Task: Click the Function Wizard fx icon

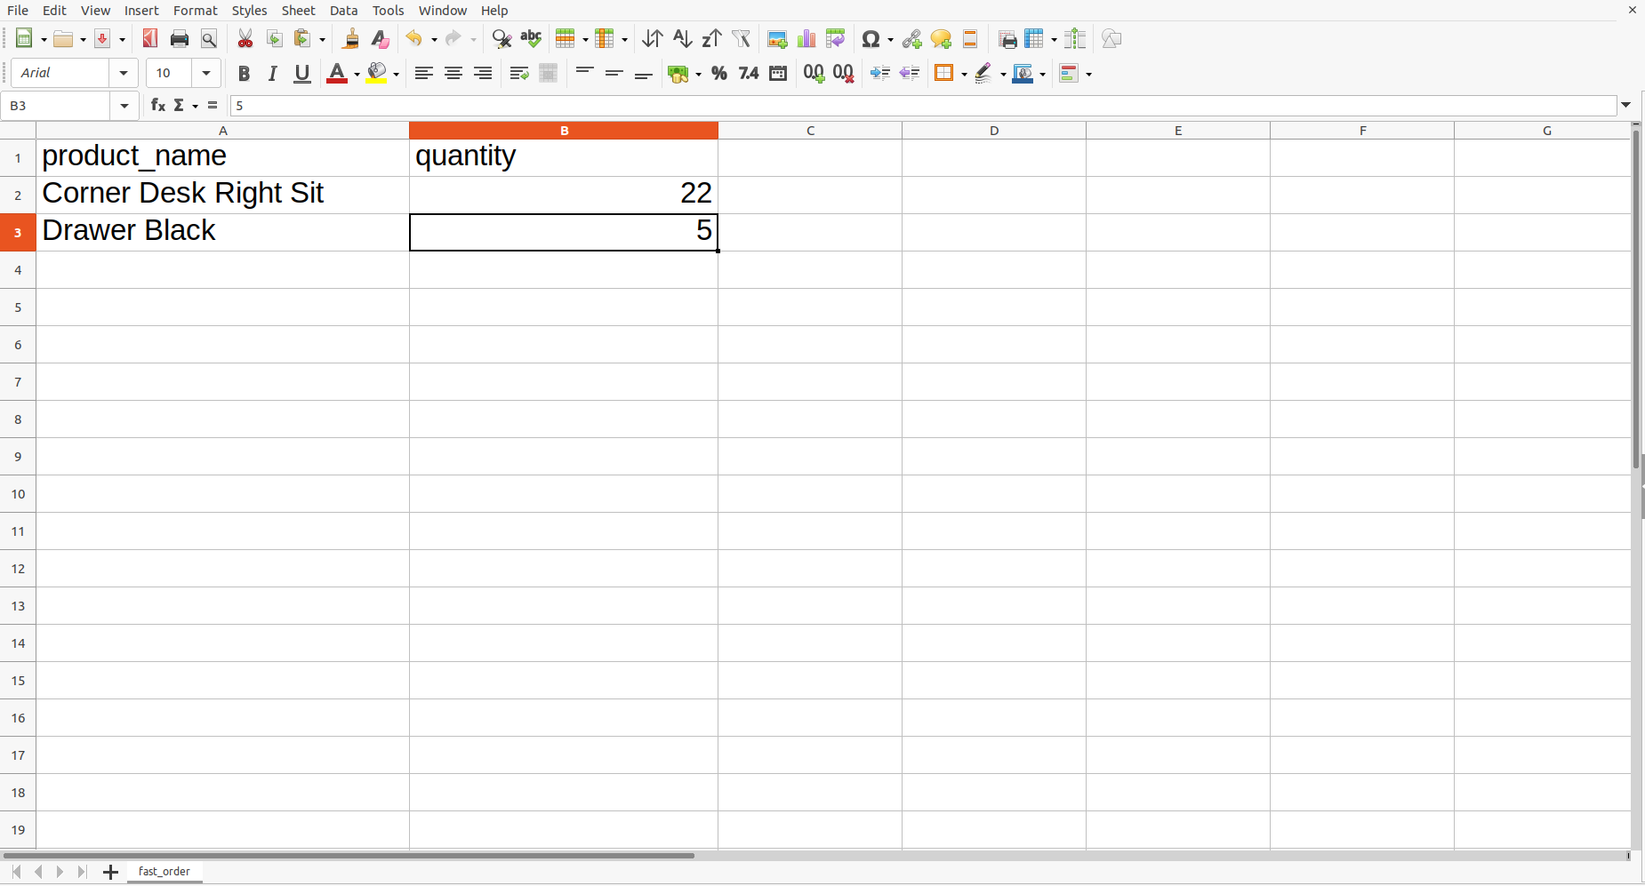Action: click(157, 106)
